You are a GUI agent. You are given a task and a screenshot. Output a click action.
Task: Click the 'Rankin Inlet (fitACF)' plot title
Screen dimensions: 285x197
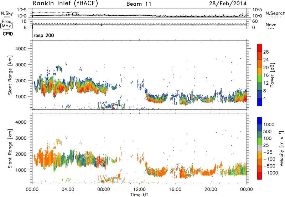tap(65, 3)
